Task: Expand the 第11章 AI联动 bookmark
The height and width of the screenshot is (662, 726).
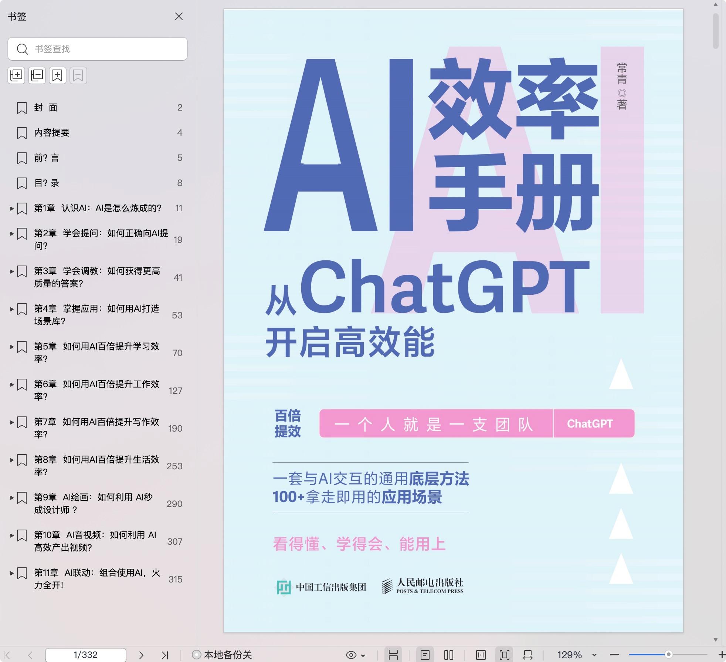Action: click(12, 573)
